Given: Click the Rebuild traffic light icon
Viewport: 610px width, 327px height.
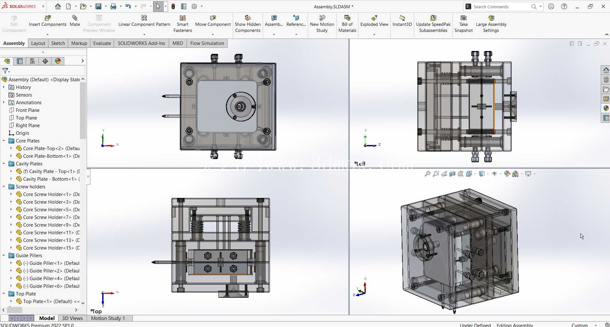Looking at the screenshot, I should 173,6.
